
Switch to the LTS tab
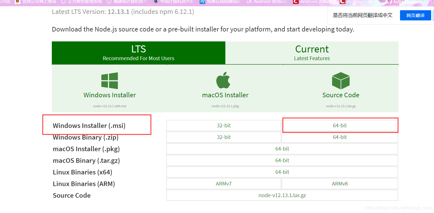click(138, 53)
